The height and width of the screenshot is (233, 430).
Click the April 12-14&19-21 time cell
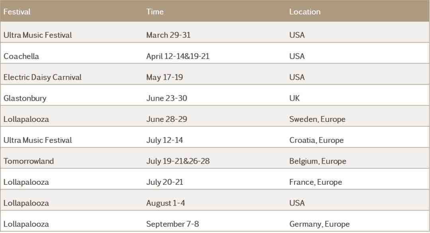tap(178, 56)
